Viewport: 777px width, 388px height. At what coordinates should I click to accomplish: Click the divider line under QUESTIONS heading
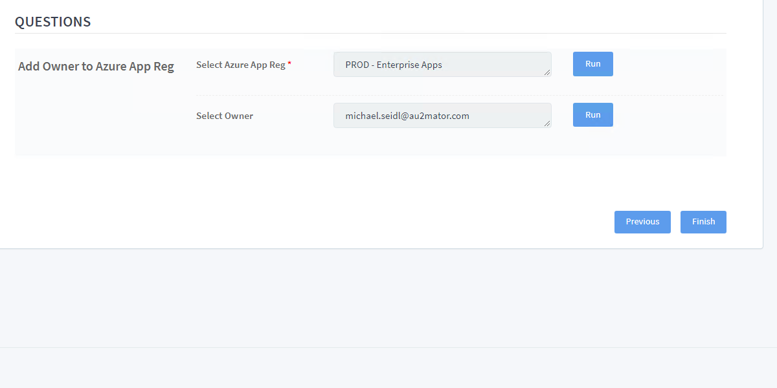pyautogui.click(x=370, y=34)
